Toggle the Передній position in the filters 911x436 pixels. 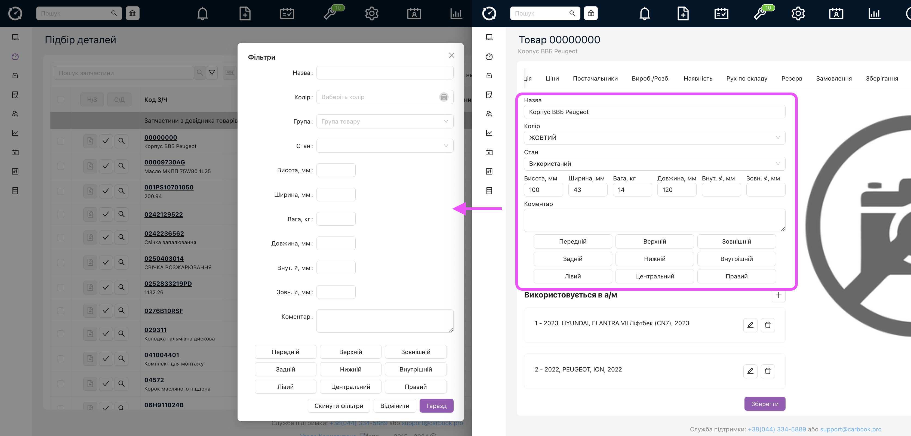tap(285, 352)
